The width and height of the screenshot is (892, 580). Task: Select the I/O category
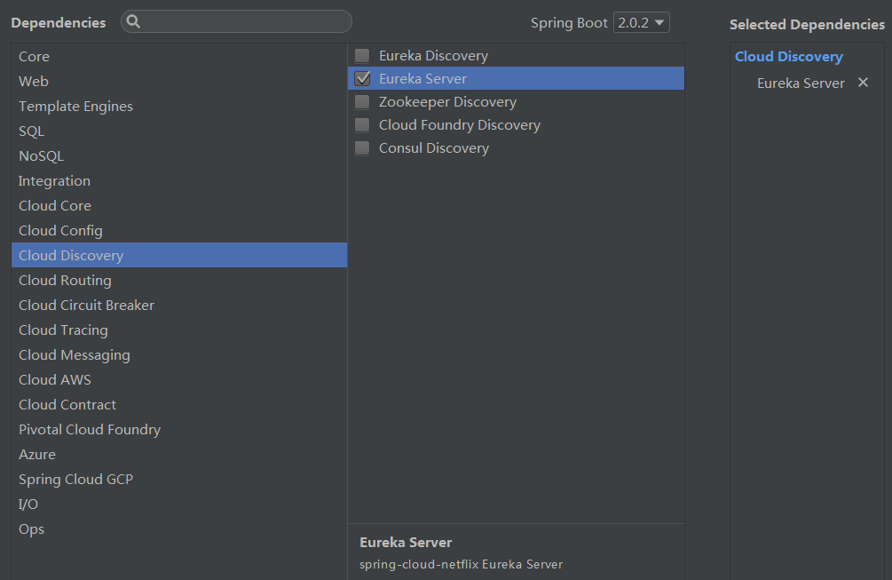[x=179, y=504]
